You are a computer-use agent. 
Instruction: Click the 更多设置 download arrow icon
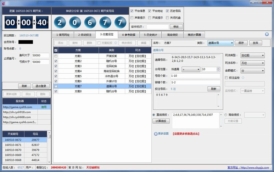coord(155,134)
